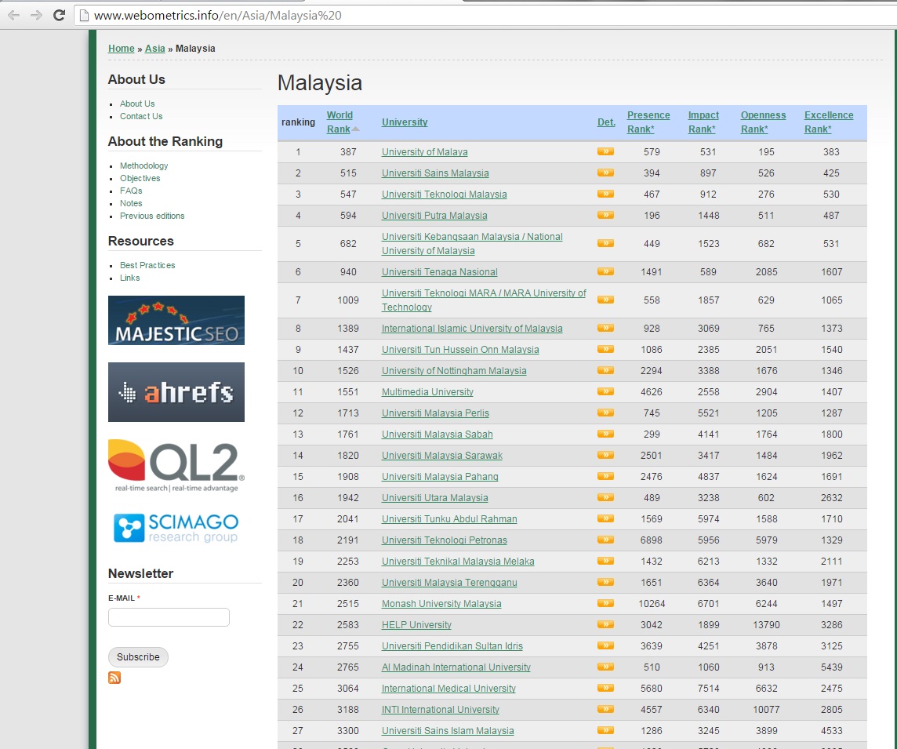Click the QL2 logo banner
897x749 pixels.
(176, 465)
